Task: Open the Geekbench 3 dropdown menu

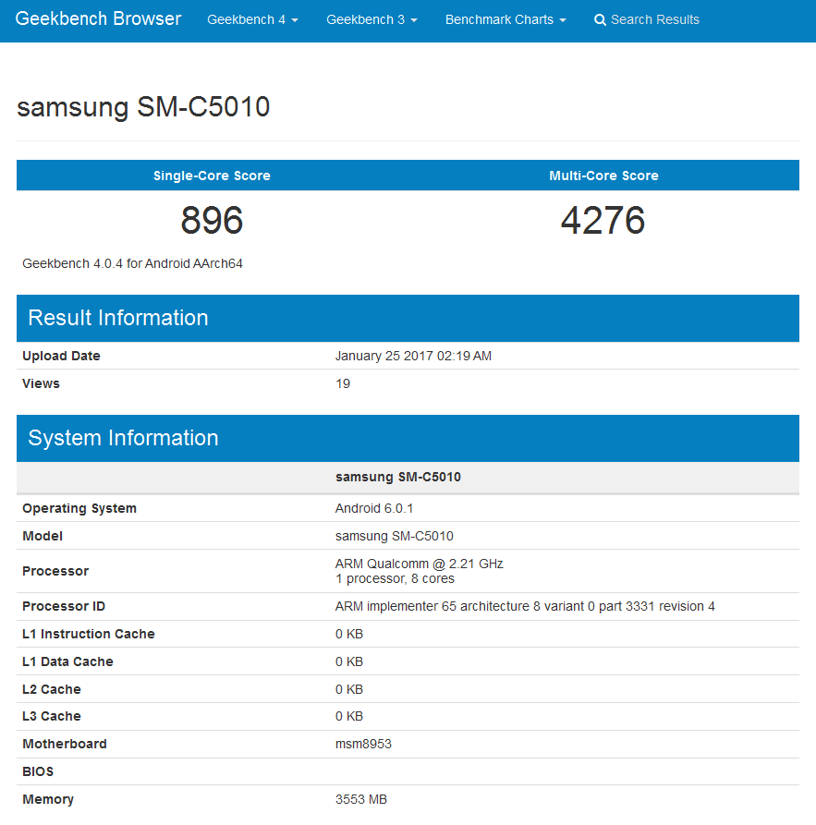Action: pos(371,20)
